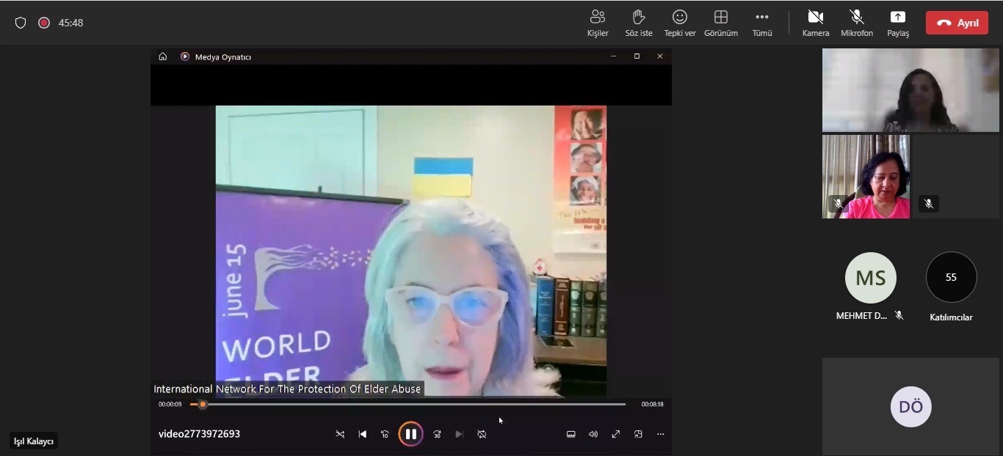Enter fullscreen in the media player
This screenshot has width=1003, height=456.
pos(616,434)
